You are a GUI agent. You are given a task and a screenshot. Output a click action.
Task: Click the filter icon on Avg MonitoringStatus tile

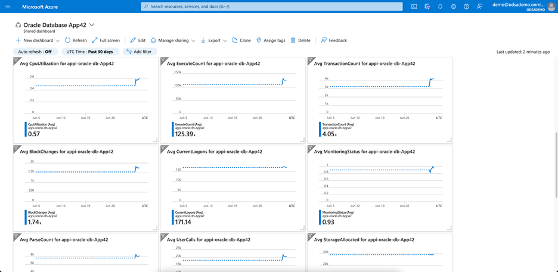tap(310, 148)
